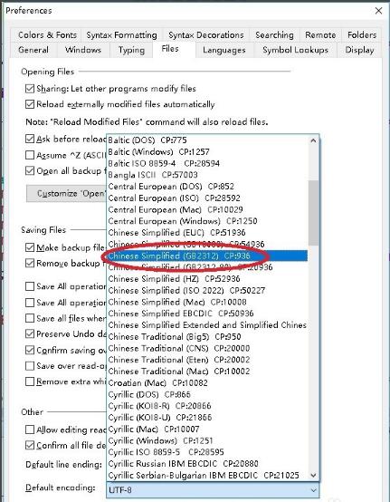This screenshot has height=502, width=390.
Task: Uncheck Reload externally modified files automatically
Action: 30,104
